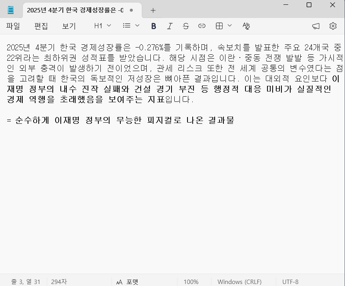Open Notepad settings with the gear icon
Screen dimensions: 345x286
tap(333, 26)
